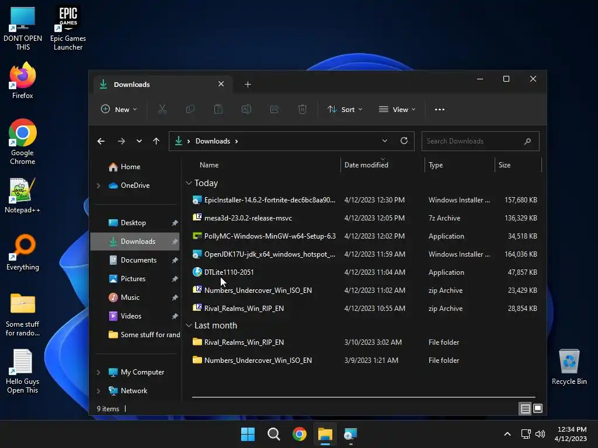The image size is (598, 448).
Task: Select EpicInstaller-14.6.2-fortnite file
Action: [364, 200]
